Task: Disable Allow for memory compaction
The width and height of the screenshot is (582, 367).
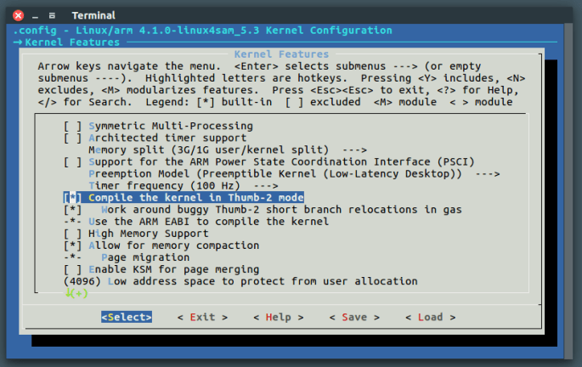Action: point(73,245)
